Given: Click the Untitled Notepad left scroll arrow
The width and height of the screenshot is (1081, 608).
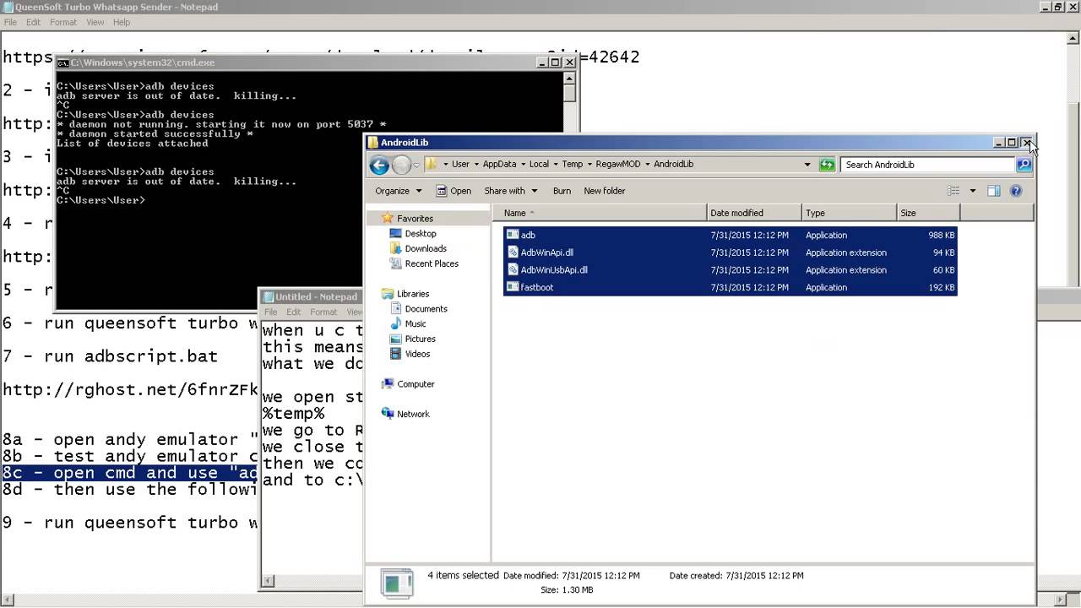Looking at the screenshot, I should [x=269, y=581].
